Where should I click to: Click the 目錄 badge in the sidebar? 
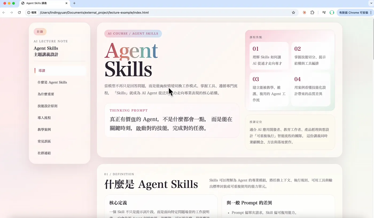click(x=40, y=32)
